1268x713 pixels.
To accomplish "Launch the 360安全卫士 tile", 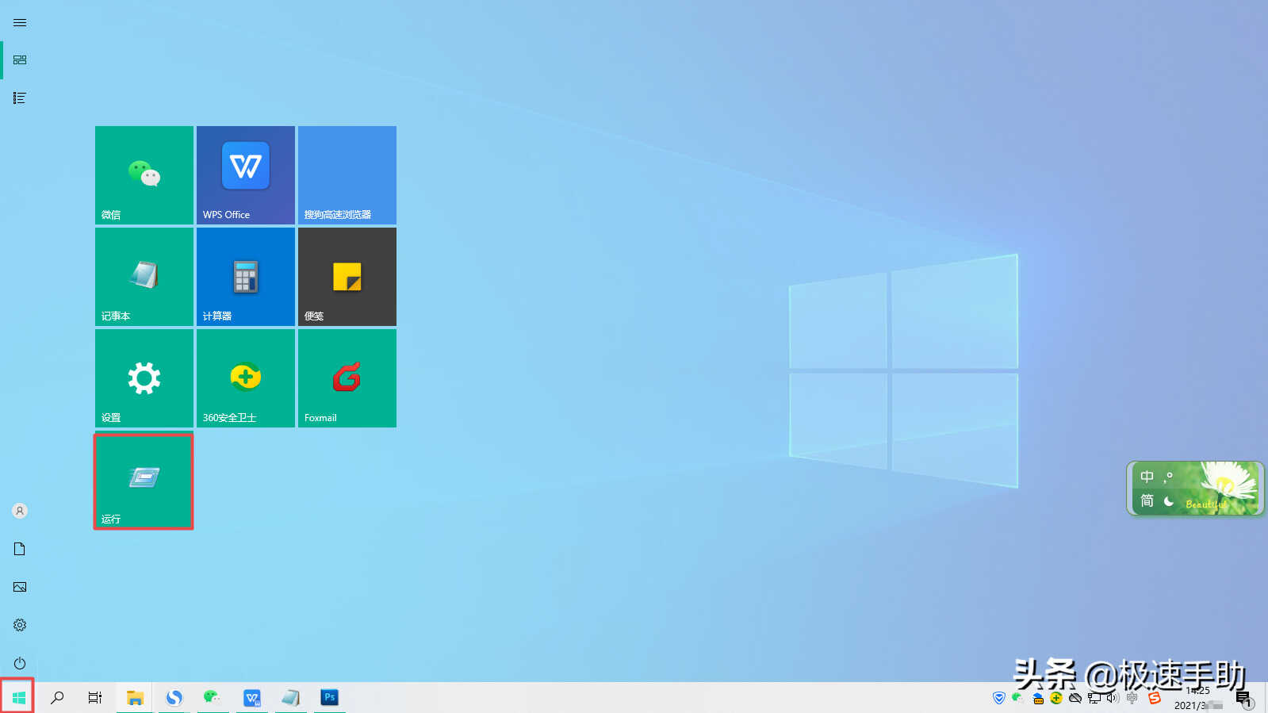I will pos(246,378).
